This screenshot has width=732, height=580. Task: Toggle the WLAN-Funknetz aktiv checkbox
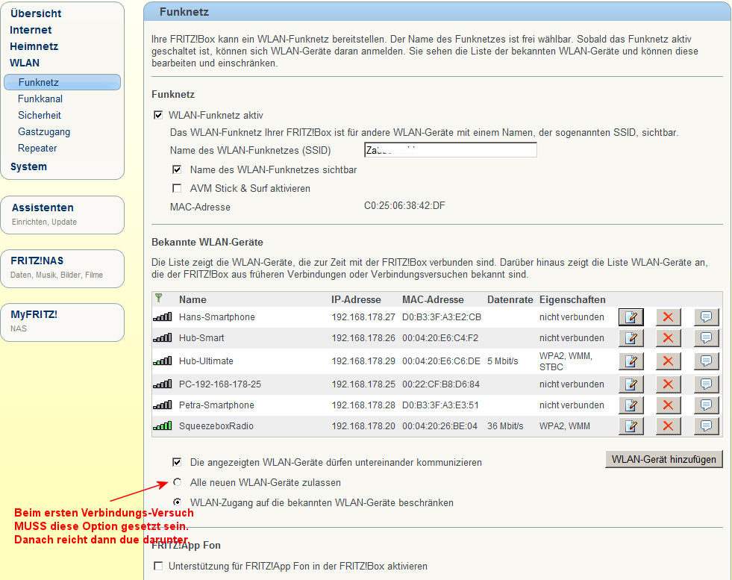click(157, 116)
